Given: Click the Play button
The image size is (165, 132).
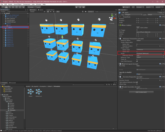Looking at the screenshot, I should (77, 7).
